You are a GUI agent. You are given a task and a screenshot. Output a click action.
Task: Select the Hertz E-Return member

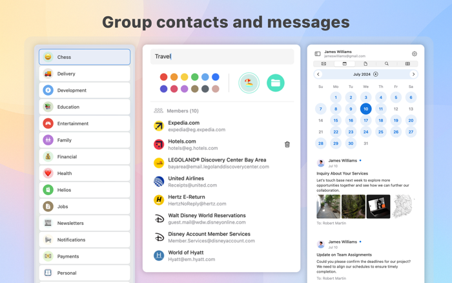[x=222, y=200]
